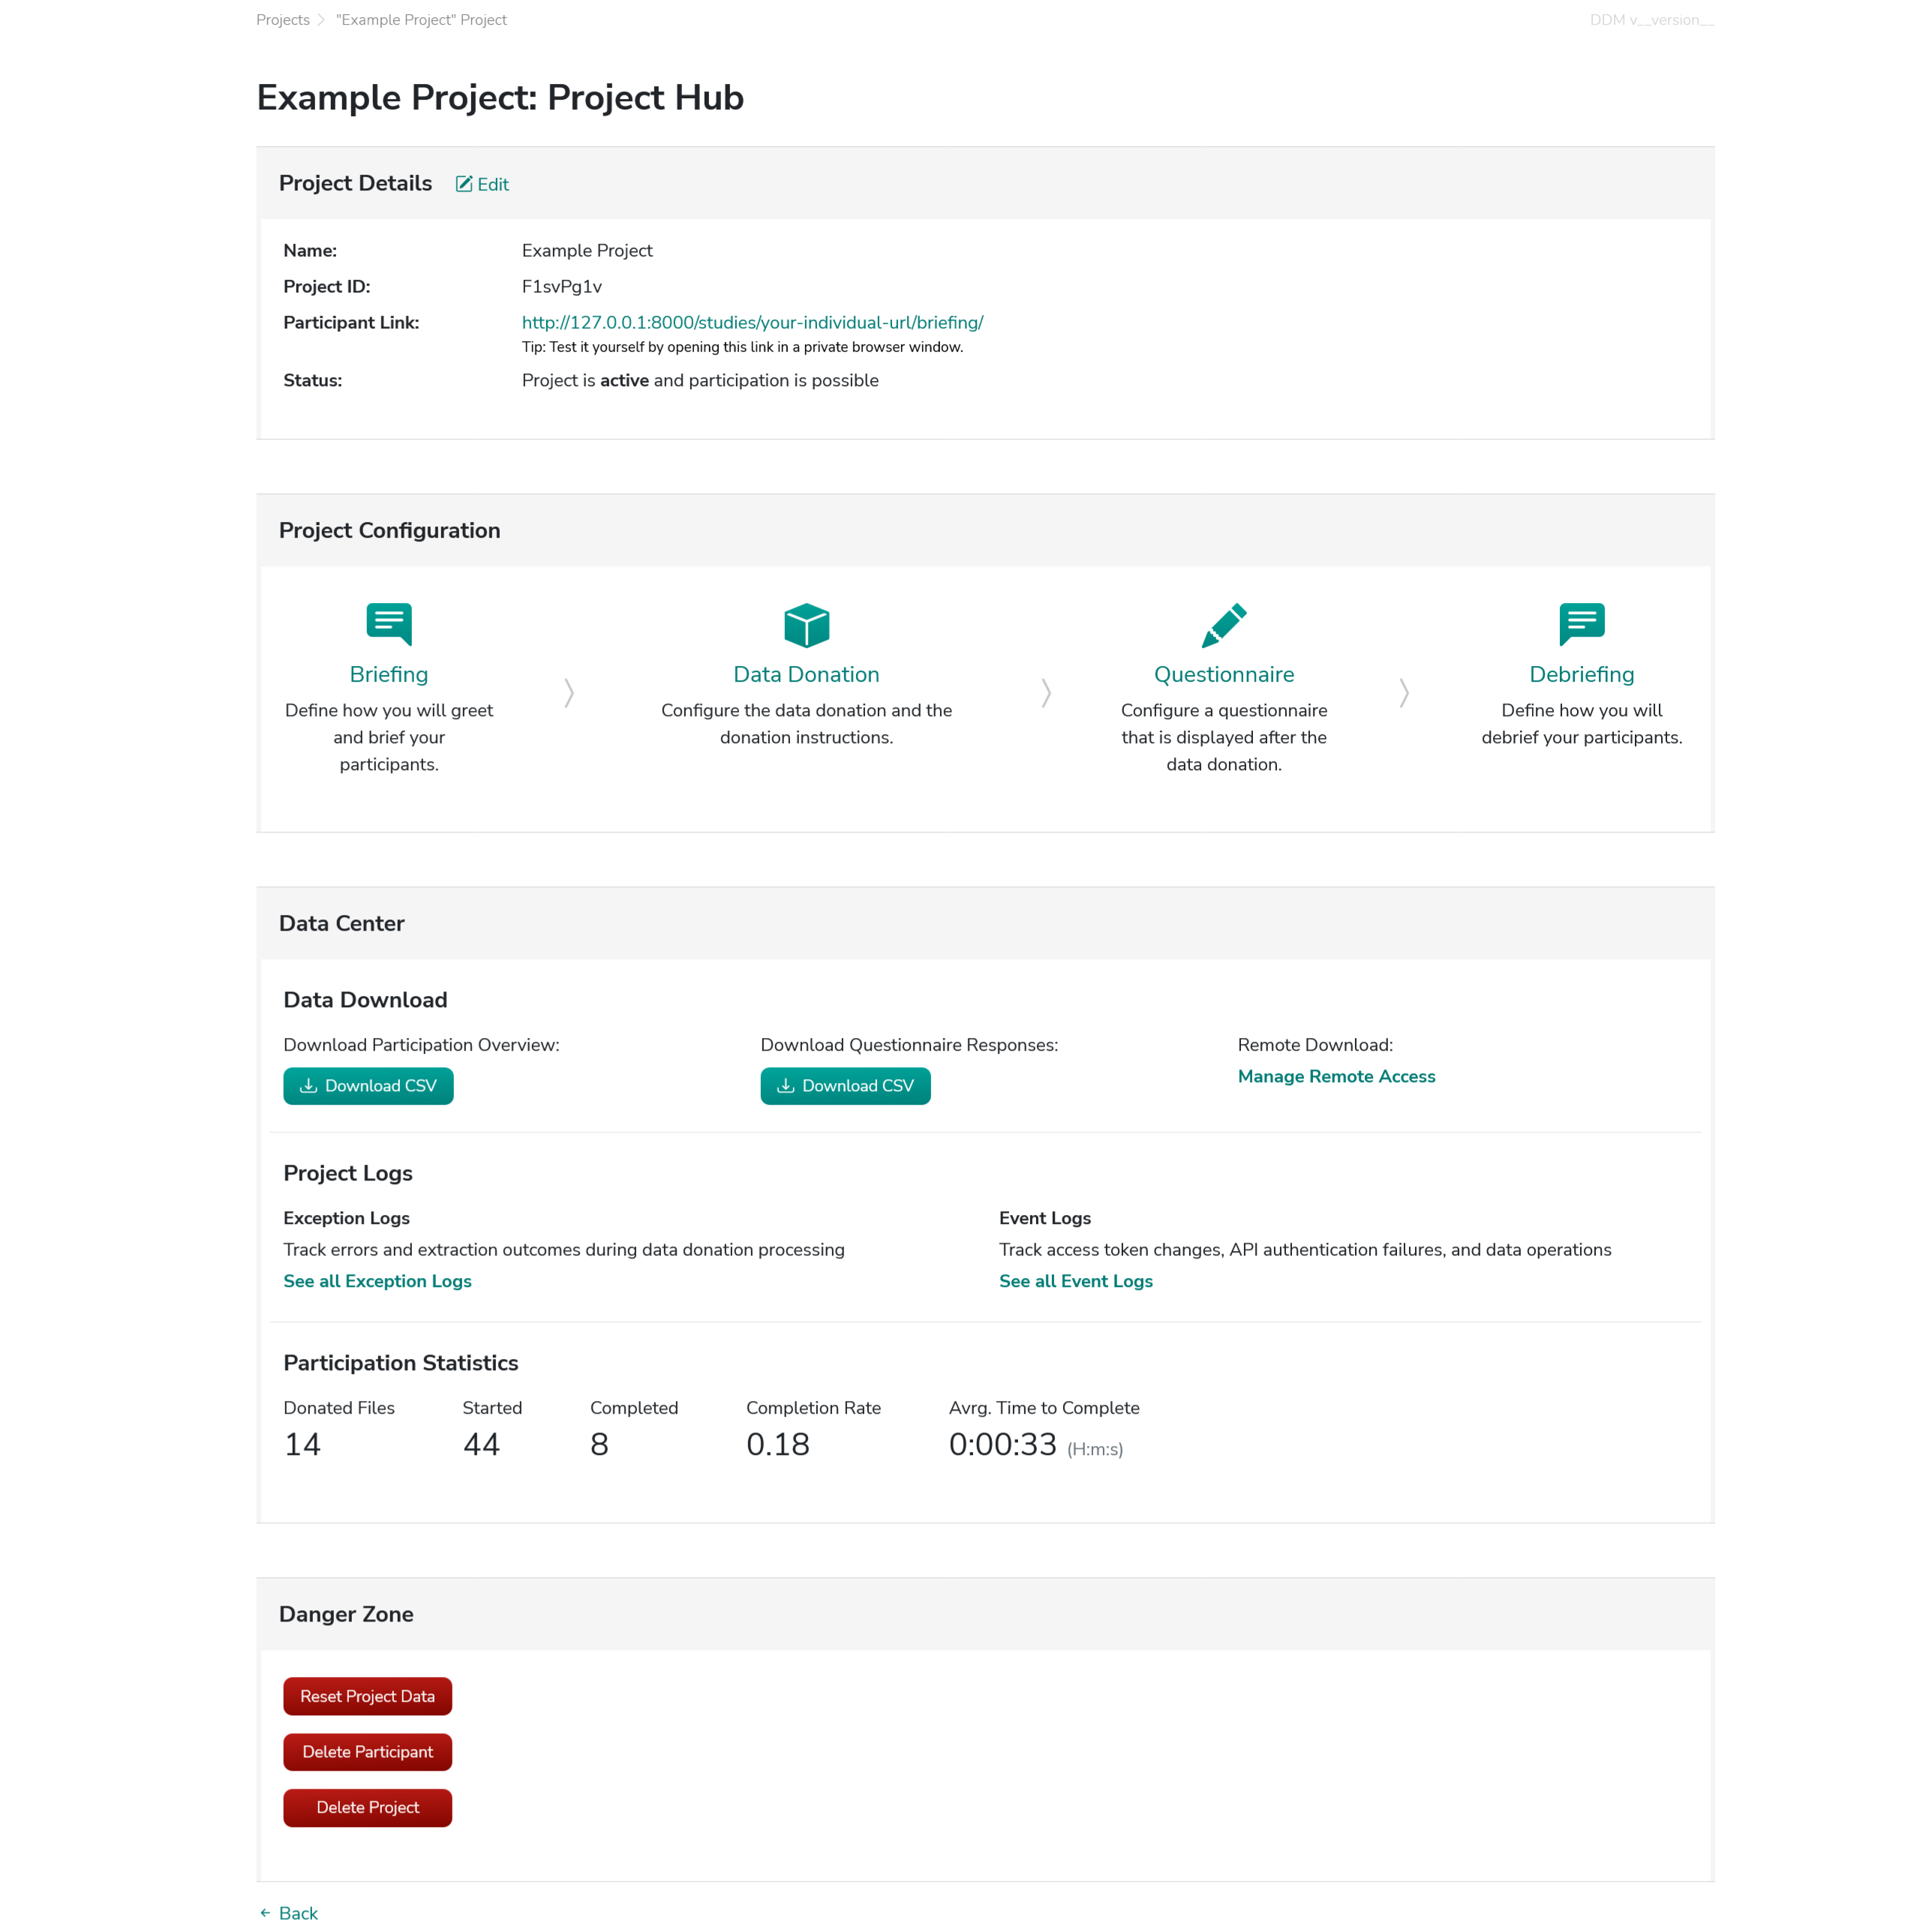Click the chevron between Questionnaire and Debriefing
This screenshot has width=1932, height=1932.
coord(1404,693)
